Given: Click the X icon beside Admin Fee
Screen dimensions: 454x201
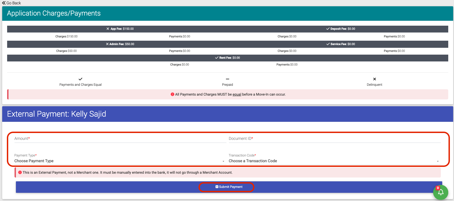Looking at the screenshot, I should point(107,44).
